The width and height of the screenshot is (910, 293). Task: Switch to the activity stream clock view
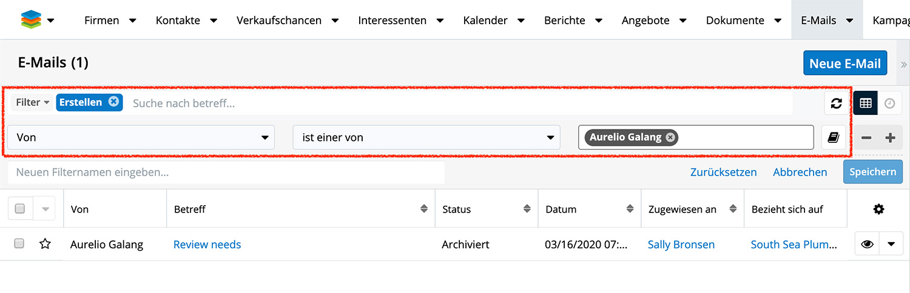coord(889,104)
